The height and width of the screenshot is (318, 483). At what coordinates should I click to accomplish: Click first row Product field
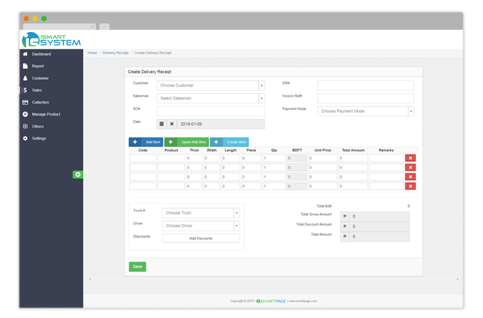[171, 158]
